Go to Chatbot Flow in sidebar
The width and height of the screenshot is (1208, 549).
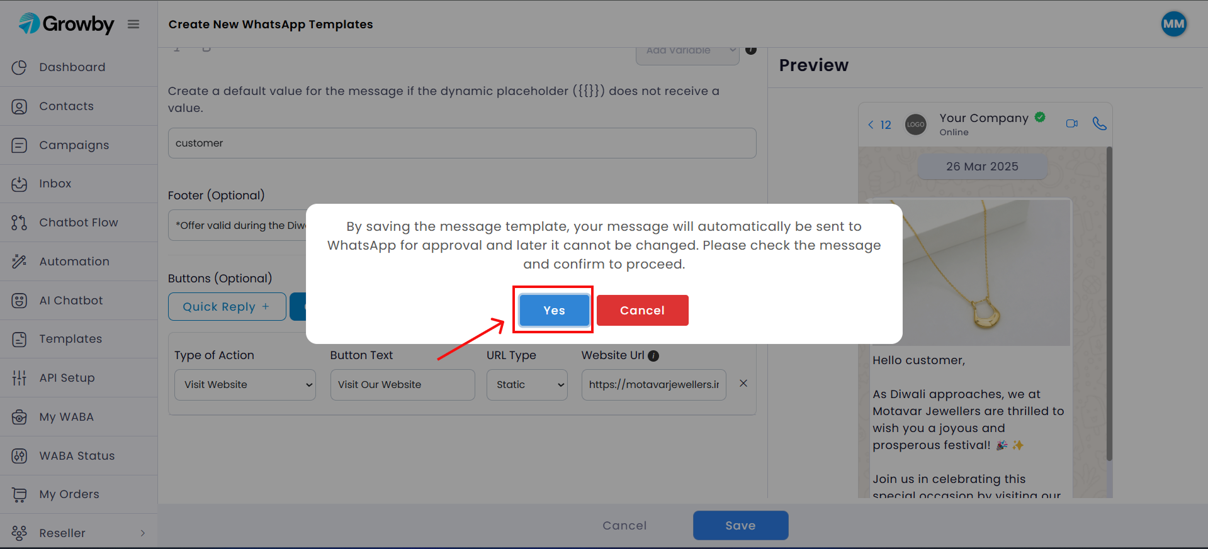coord(78,223)
